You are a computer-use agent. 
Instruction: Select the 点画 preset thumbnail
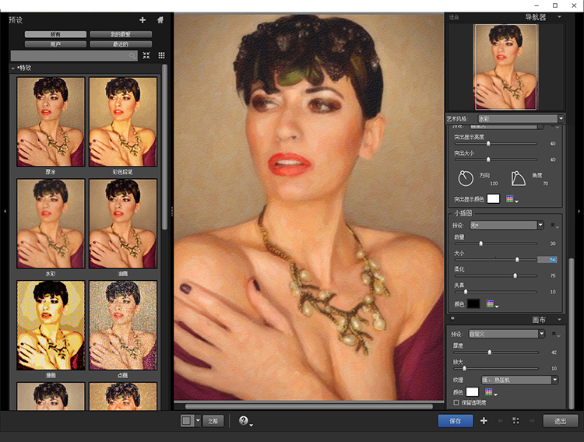(x=123, y=325)
